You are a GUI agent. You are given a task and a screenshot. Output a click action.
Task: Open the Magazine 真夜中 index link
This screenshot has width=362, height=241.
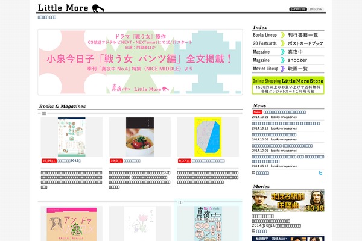288,52
